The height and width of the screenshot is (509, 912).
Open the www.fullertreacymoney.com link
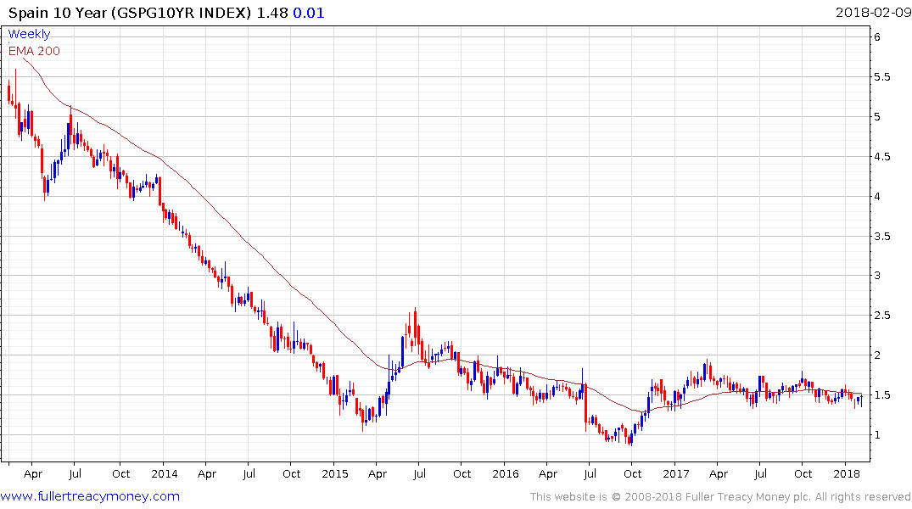point(90,496)
